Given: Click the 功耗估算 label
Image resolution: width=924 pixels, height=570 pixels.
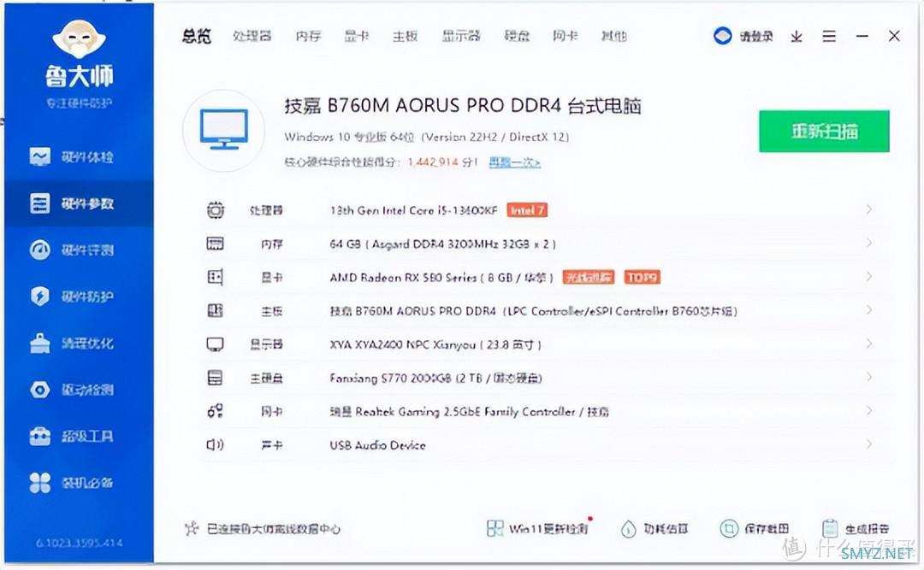Looking at the screenshot, I should tap(666, 529).
